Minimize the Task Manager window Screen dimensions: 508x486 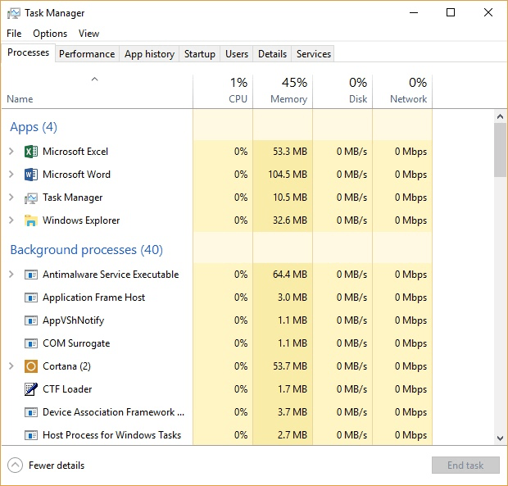[x=414, y=13]
